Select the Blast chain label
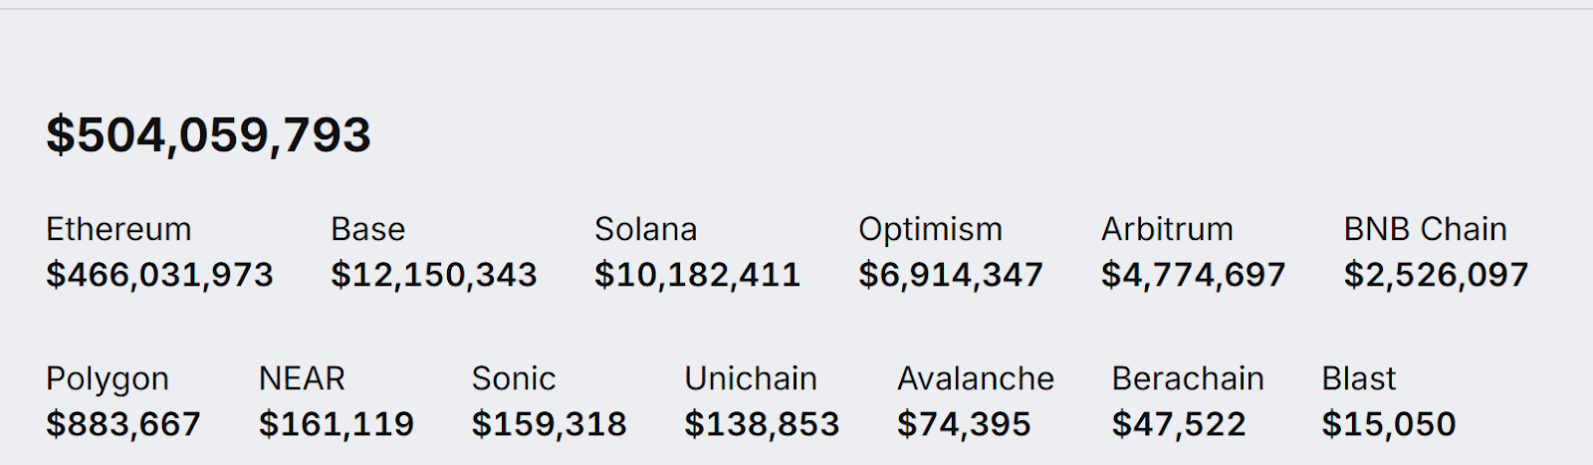Viewport: 1593px width, 465px height. pos(1359,378)
